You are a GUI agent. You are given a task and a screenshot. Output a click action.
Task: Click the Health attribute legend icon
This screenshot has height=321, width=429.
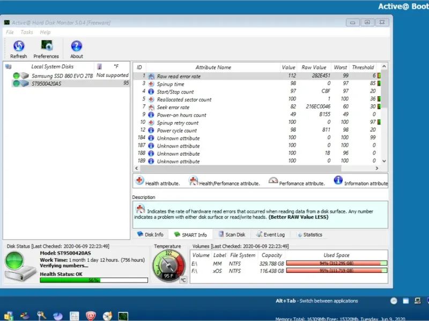pyautogui.click(x=139, y=180)
